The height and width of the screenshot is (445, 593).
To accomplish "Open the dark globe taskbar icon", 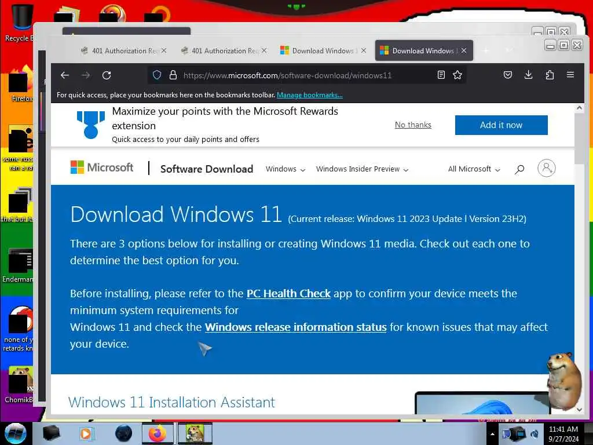I will [x=124, y=433].
